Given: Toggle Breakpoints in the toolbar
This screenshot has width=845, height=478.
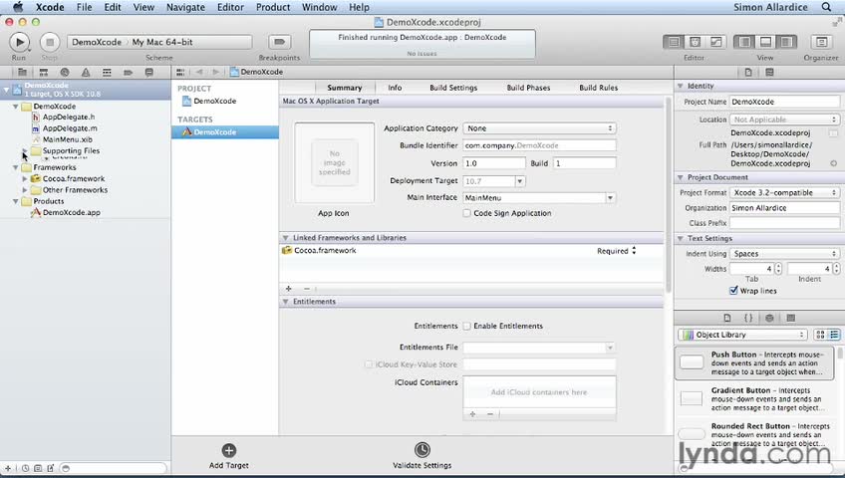Looking at the screenshot, I should pos(279,42).
